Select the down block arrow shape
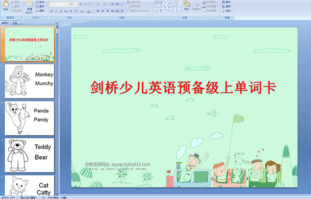Screen dimensions: 311x199 point(177,6)
